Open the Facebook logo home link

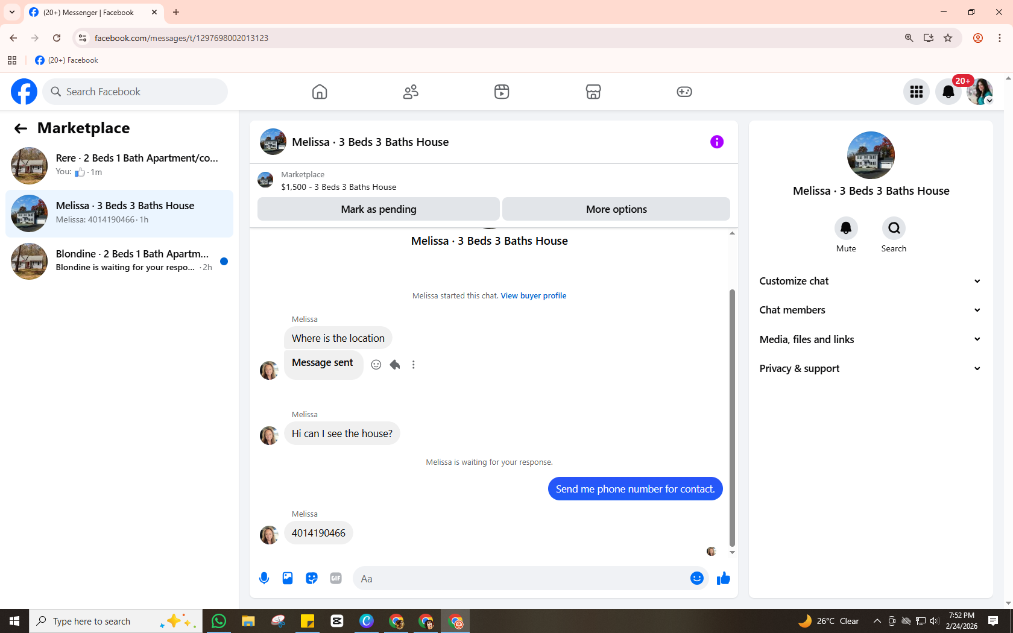24,92
